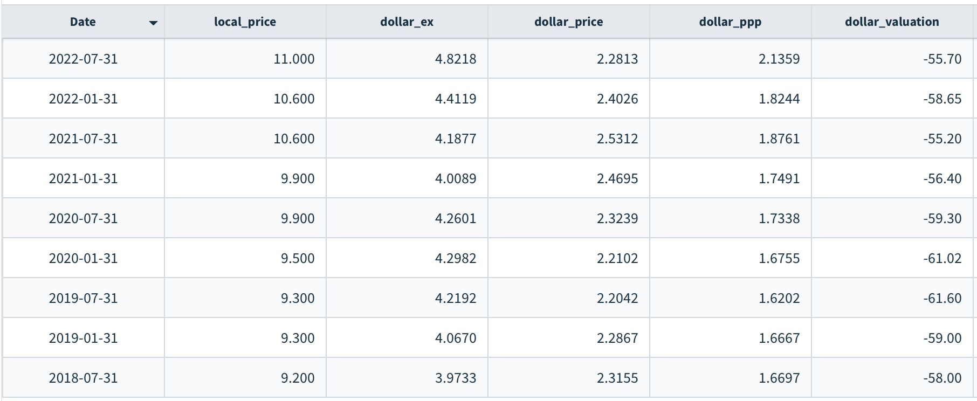The image size is (977, 401).
Task: Select dollar_price cell showing 2.2867
Action: coord(617,338)
